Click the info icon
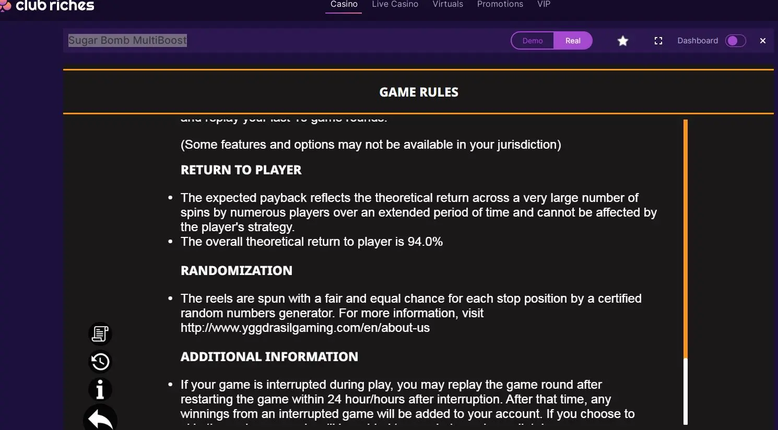 pyautogui.click(x=100, y=389)
